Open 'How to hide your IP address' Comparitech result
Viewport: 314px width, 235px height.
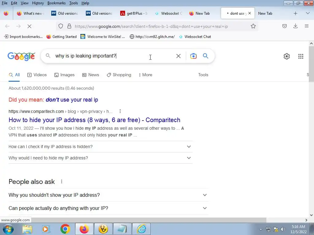pos(94,120)
